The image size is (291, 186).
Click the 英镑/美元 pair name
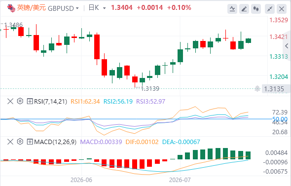(x=32, y=8)
